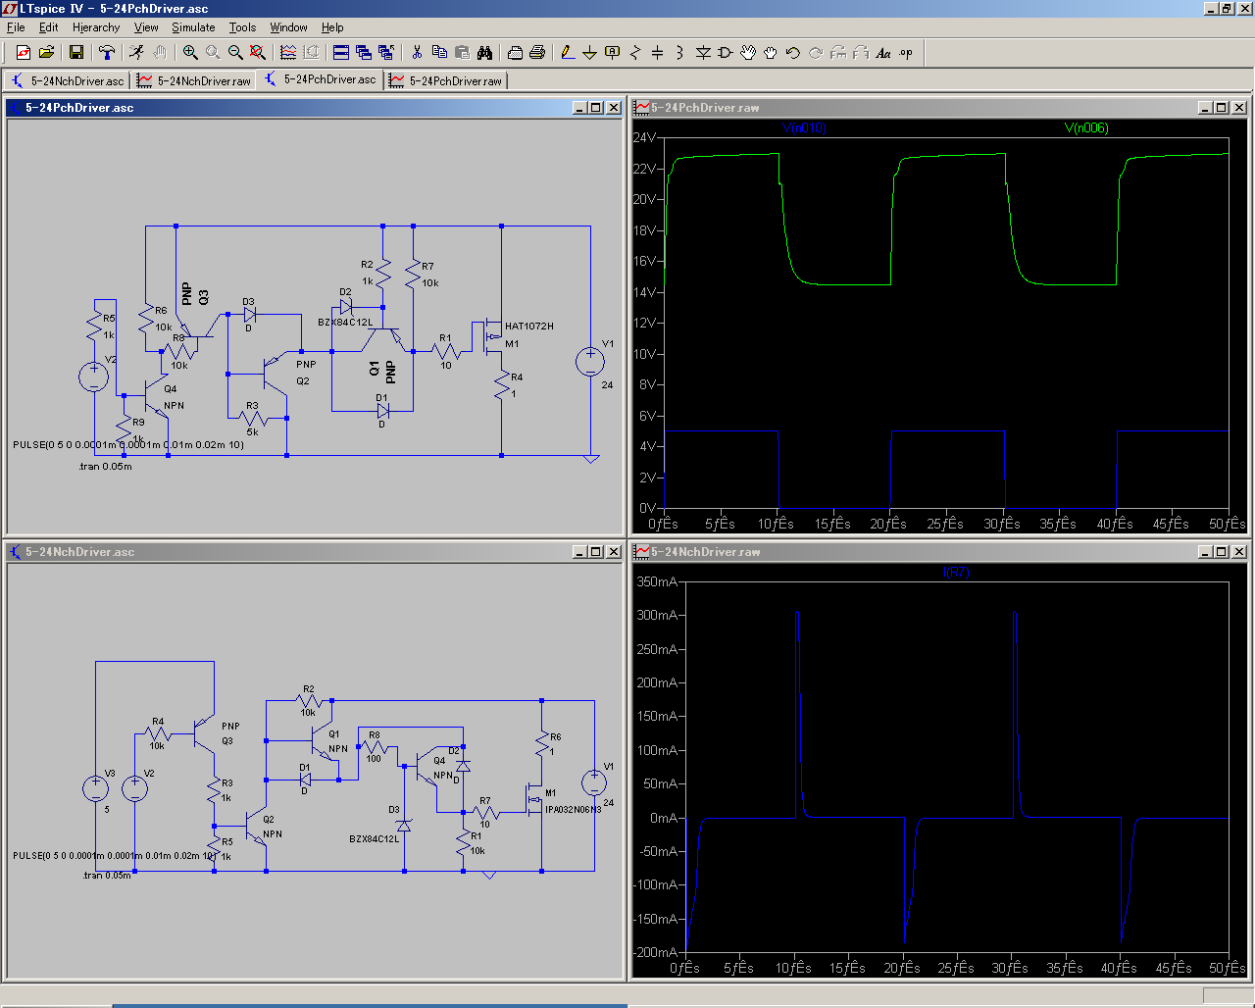1255x1008 pixels.
Task: Click the V(n006) trace label
Action: [1086, 128]
